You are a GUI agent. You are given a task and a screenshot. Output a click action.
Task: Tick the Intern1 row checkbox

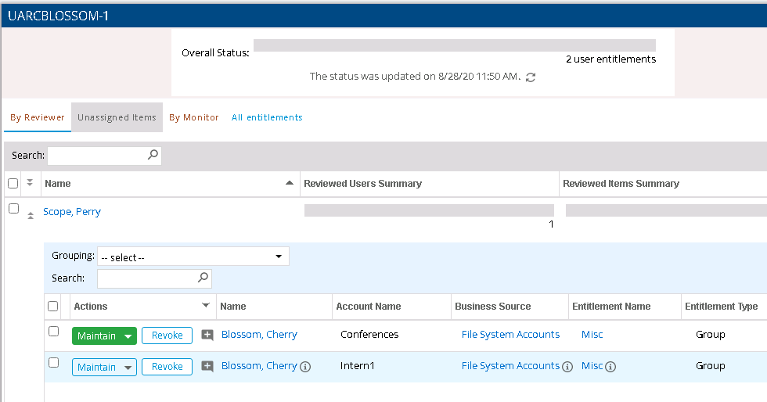tap(54, 363)
